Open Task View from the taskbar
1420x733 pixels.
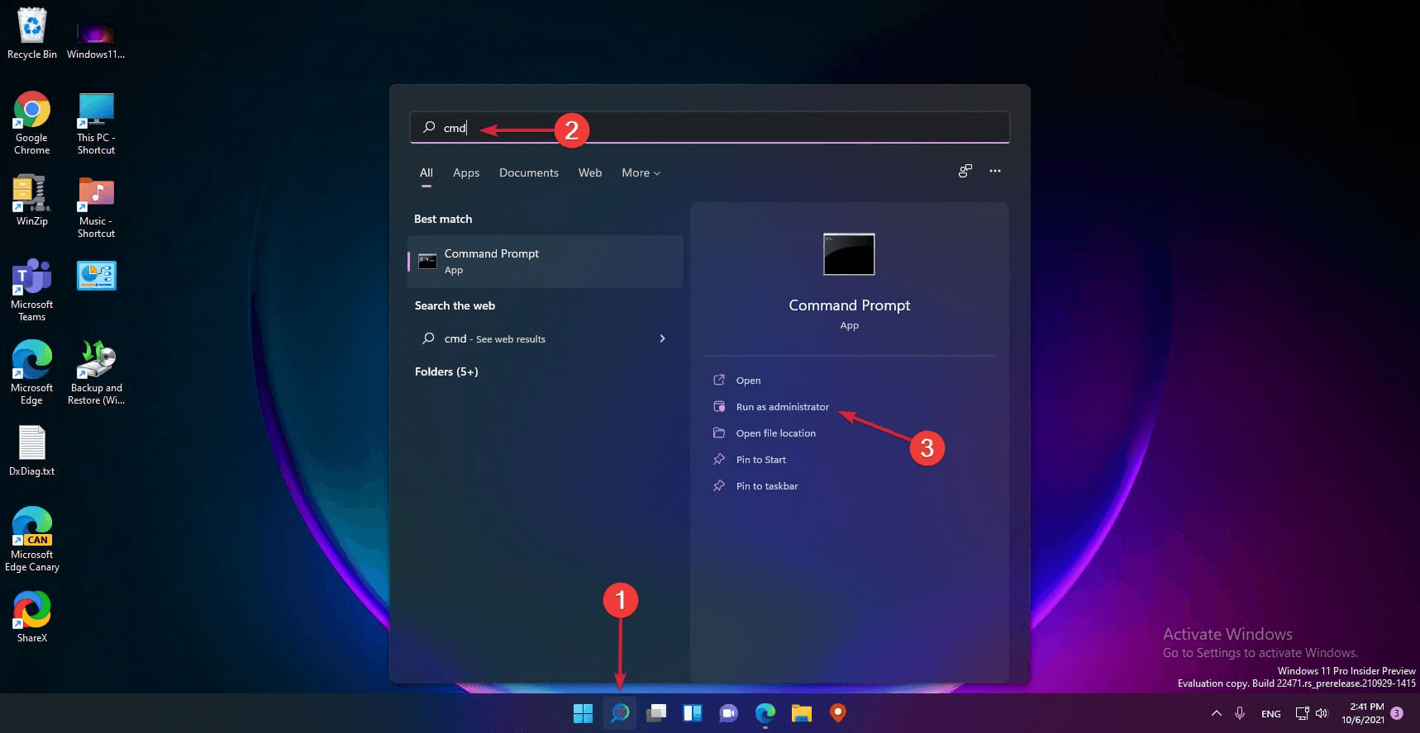pyautogui.click(x=656, y=713)
